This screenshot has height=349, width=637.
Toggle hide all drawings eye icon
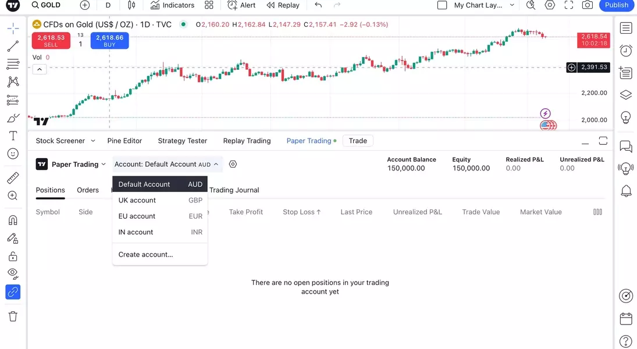[13, 274]
